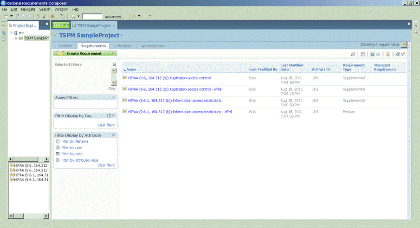Click the right arrow of explorer horizontal scrollbar
The width and height of the screenshot is (420, 228).
46,159
